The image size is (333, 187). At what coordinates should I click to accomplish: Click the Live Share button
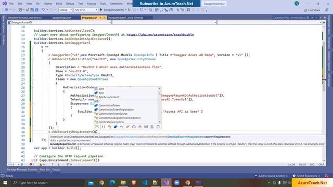pyautogui.click(x=312, y=10)
